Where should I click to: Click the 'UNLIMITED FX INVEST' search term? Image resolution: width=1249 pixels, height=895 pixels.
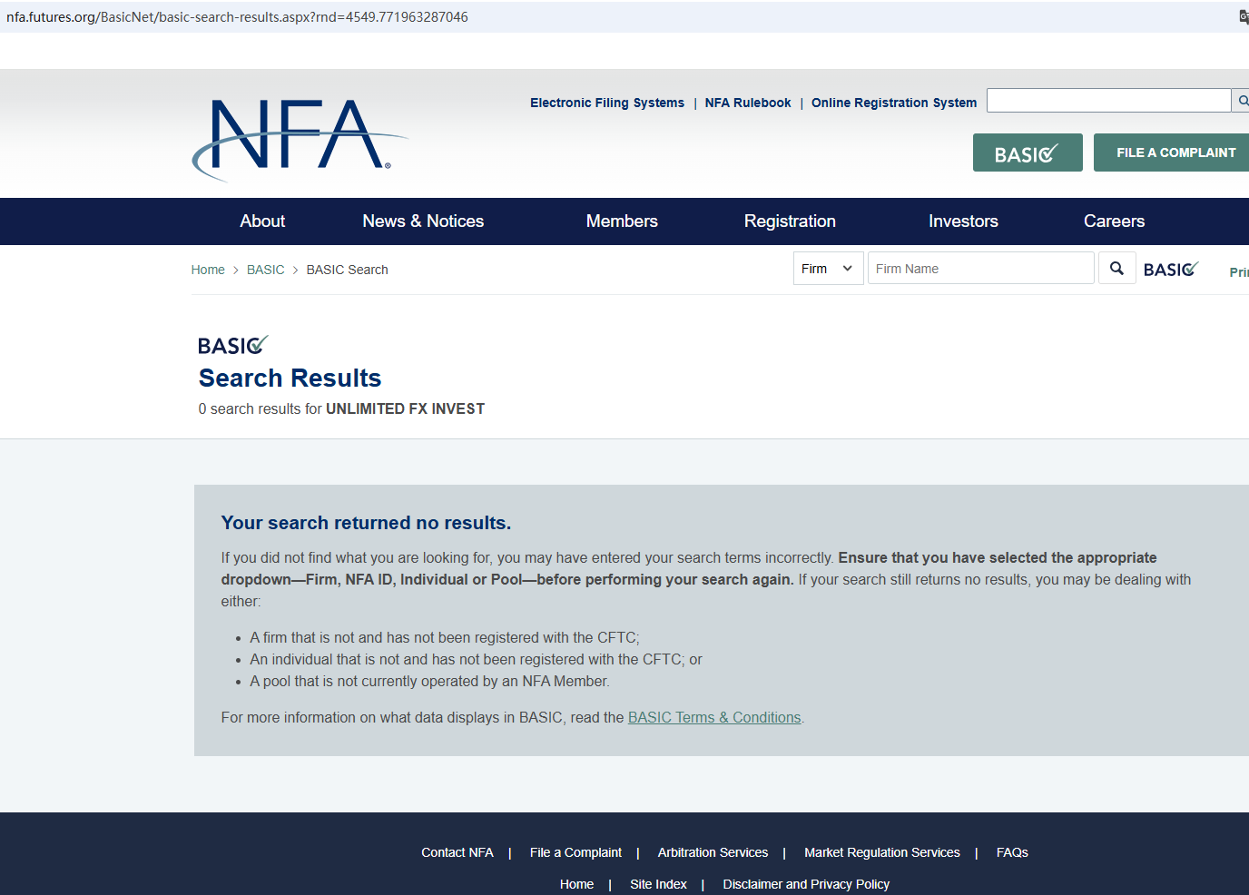[405, 409]
